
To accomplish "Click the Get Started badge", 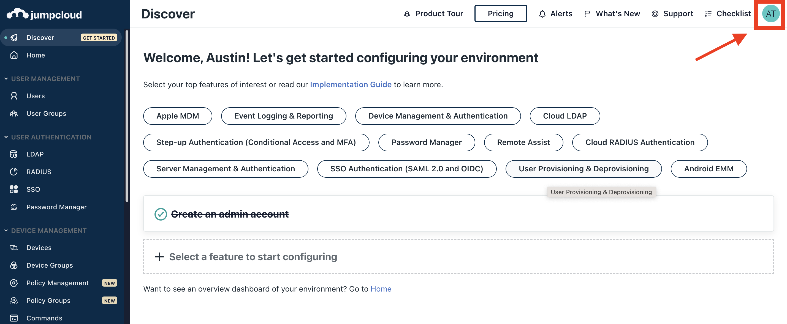I will (99, 37).
